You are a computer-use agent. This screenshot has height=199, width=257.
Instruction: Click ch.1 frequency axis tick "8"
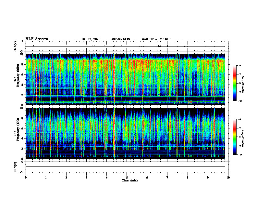tap(23, 64)
